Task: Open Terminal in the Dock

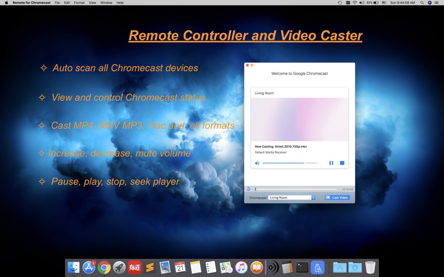Action: [302, 267]
